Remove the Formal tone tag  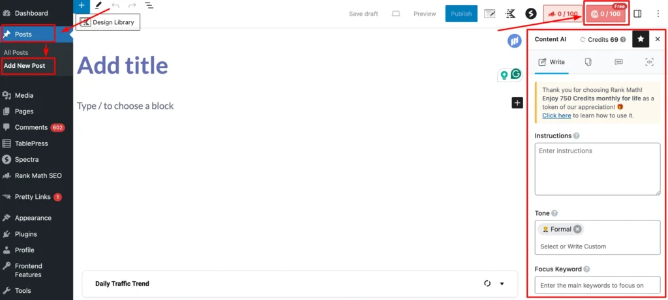coord(577,230)
